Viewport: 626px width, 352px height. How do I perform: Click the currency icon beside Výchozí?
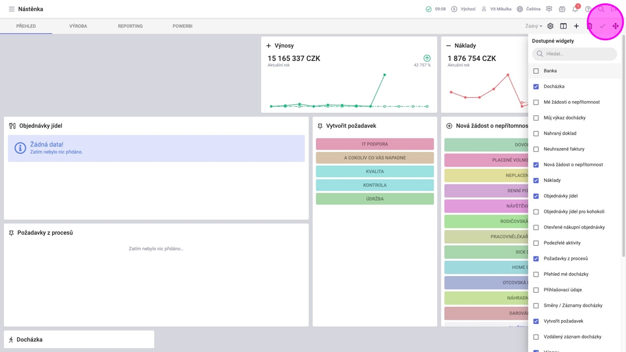pyautogui.click(x=454, y=9)
